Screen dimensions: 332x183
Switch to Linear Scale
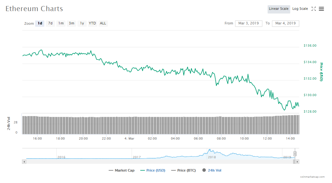pyautogui.click(x=279, y=9)
